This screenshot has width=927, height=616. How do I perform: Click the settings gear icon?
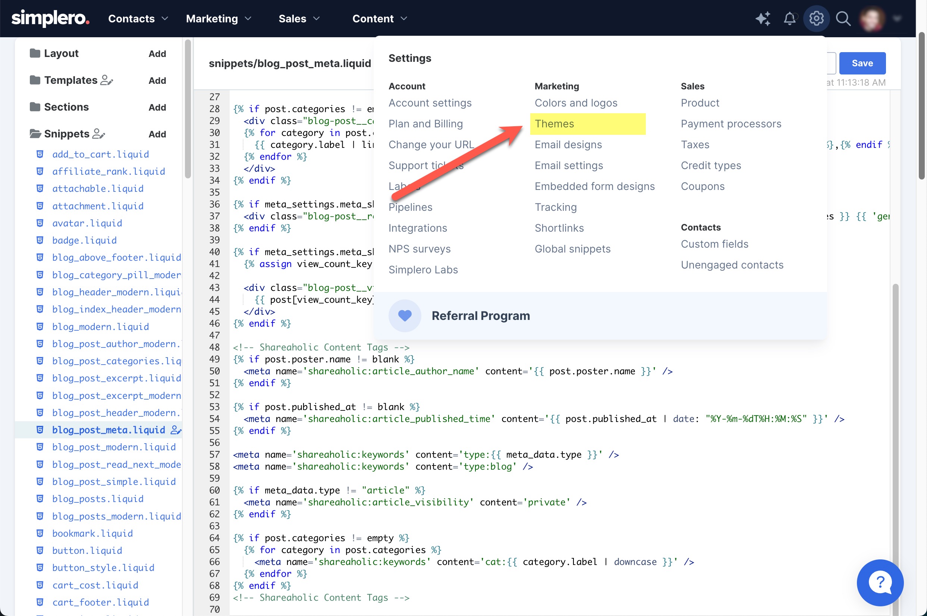click(816, 19)
